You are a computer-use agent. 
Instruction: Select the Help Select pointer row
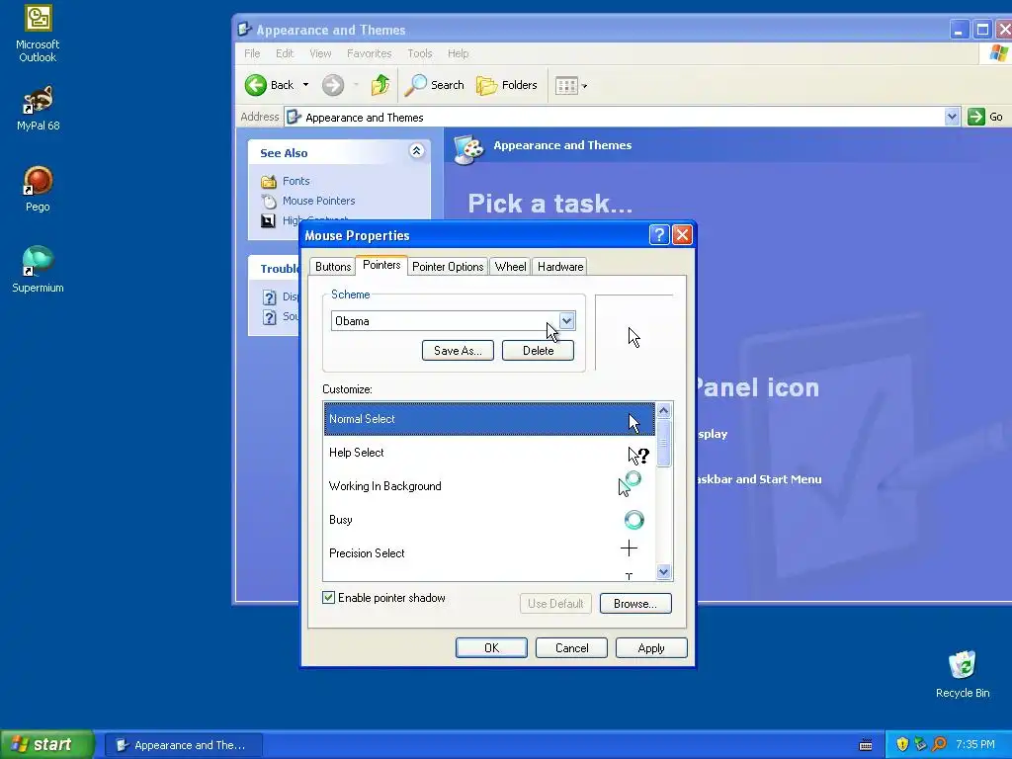pyautogui.click(x=489, y=453)
